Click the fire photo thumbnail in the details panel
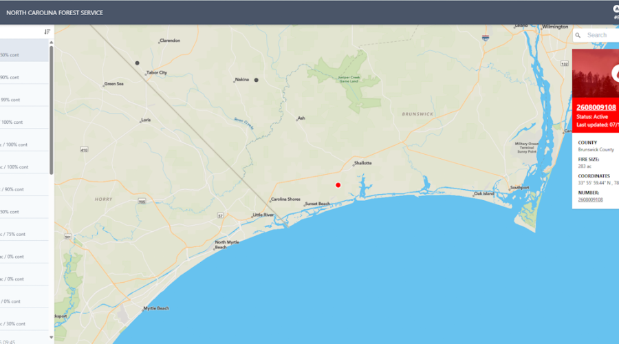This screenshot has width=619, height=344. (596, 74)
